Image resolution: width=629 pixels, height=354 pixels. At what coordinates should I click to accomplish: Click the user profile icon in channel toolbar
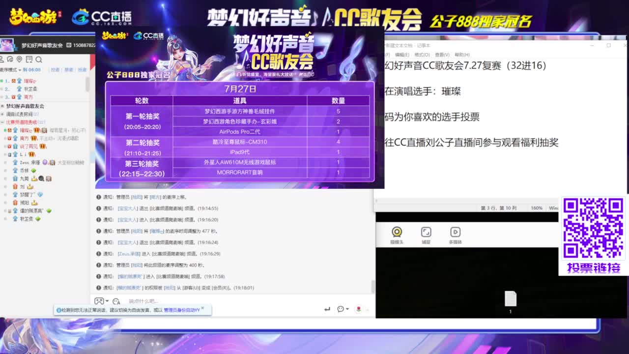coord(2,59)
